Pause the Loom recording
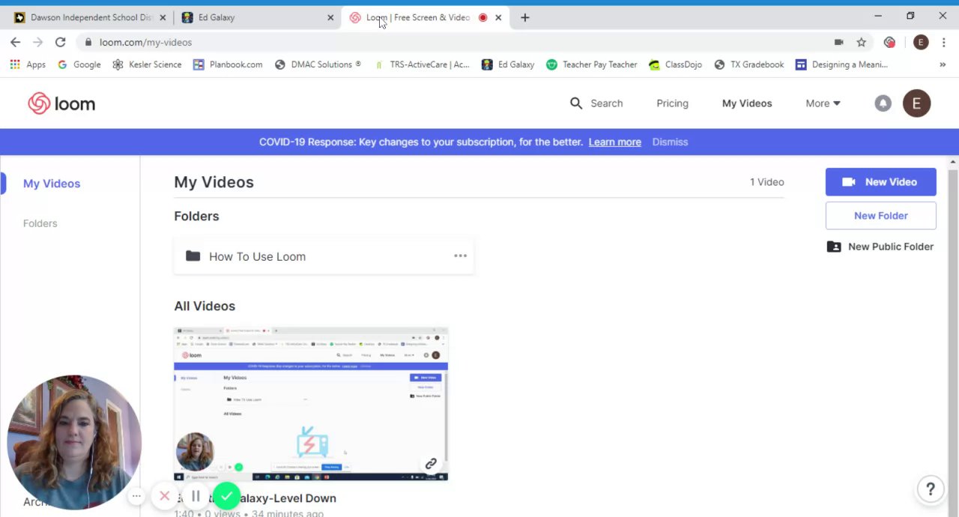The height and width of the screenshot is (517, 959). pos(196,496)
